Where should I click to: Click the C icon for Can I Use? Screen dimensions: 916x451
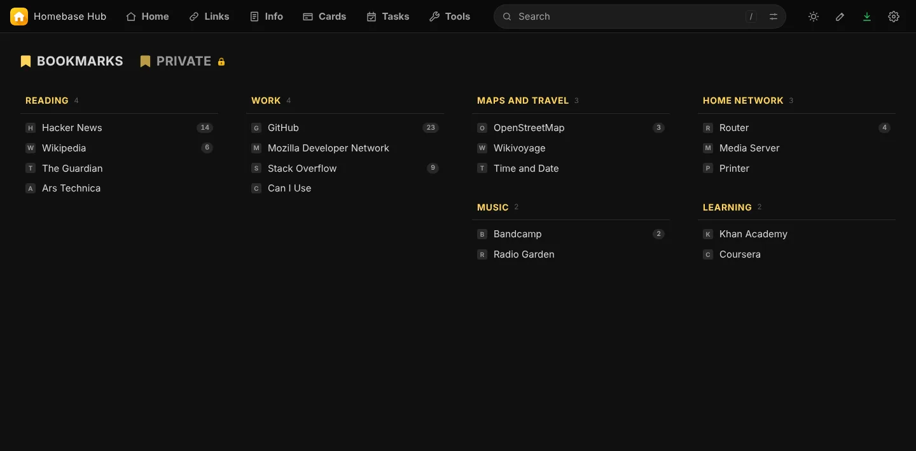[x=256, y=188]
